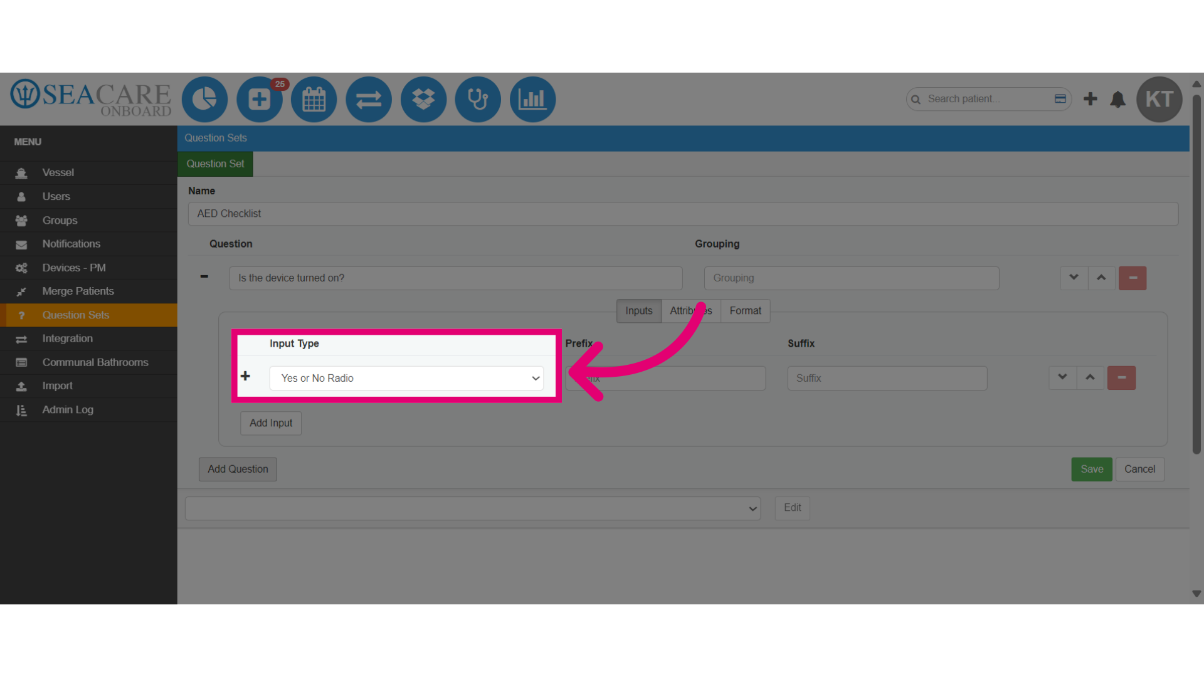Click the Question Sets header title

[x=216, y=138]
